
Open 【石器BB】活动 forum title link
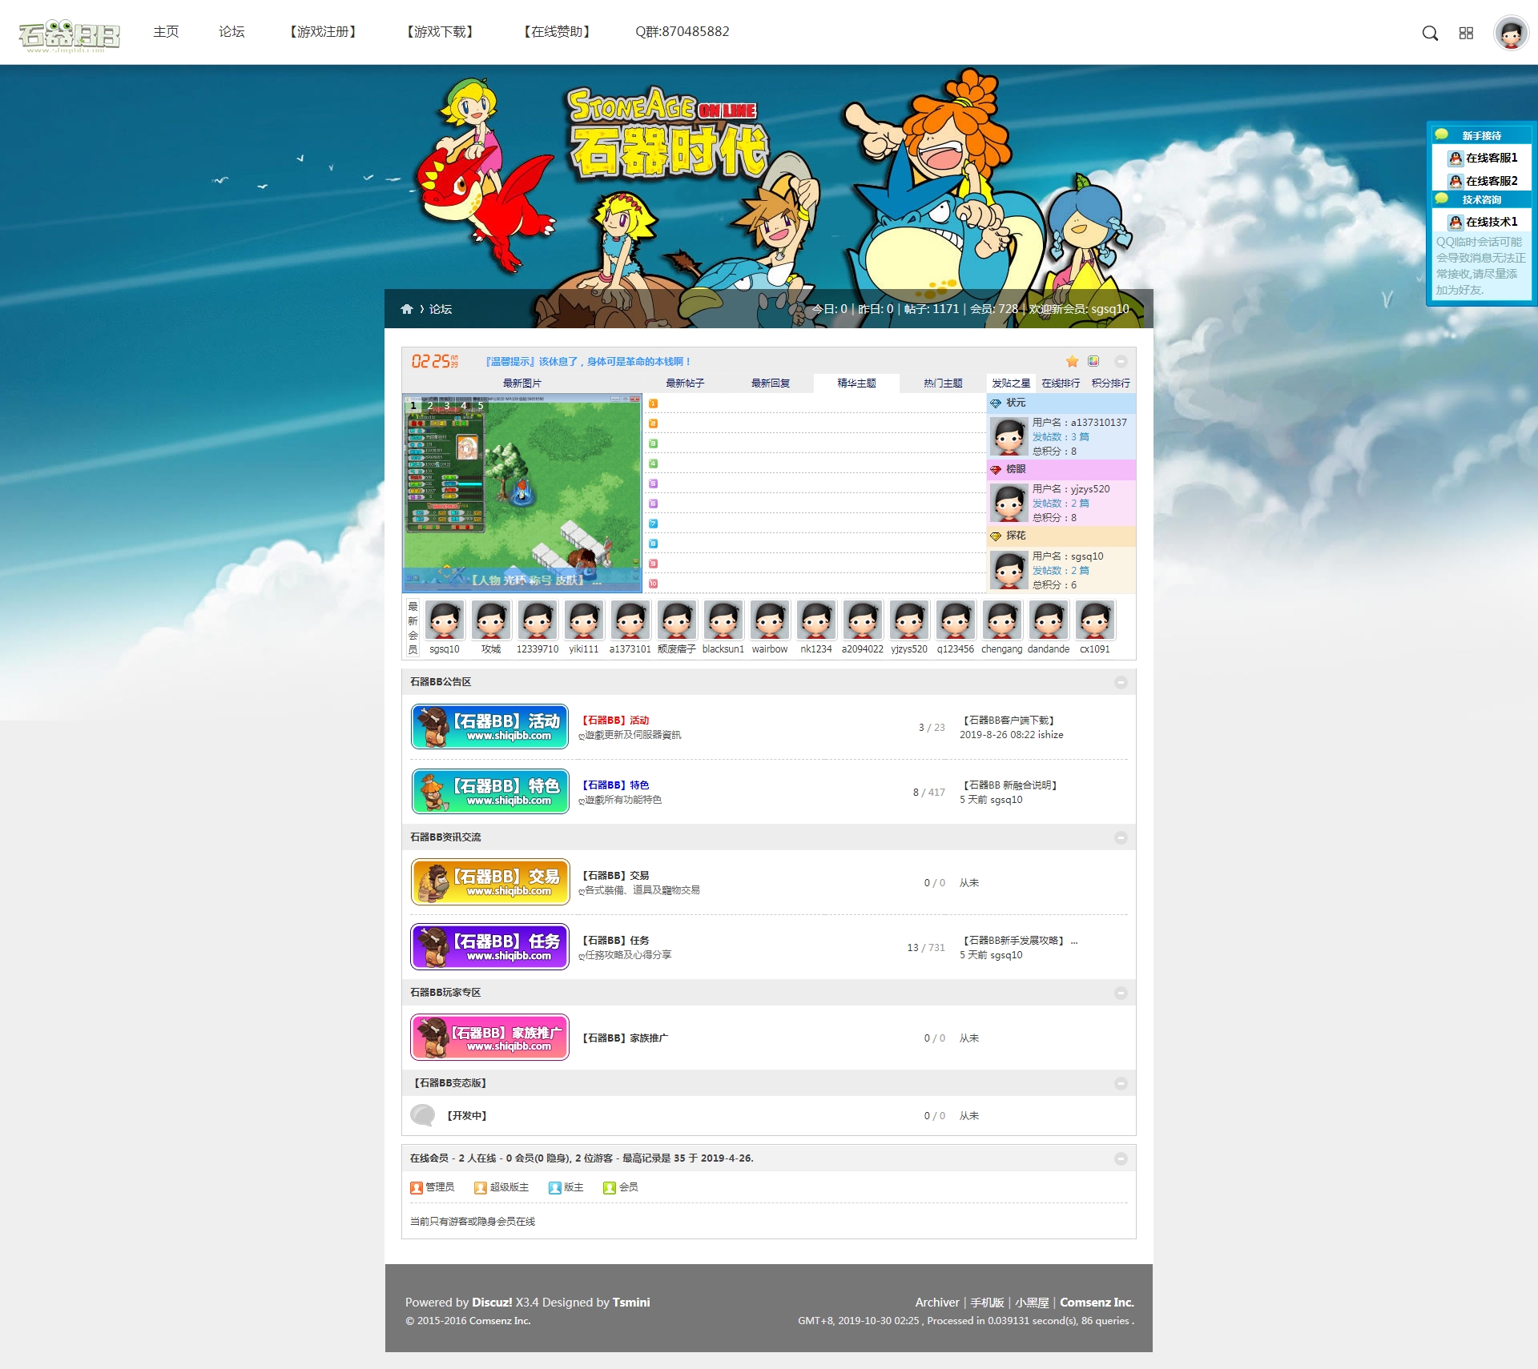(614, 721)
